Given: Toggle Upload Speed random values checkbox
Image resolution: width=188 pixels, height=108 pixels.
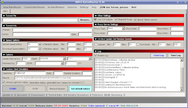Looking at the screenshot, I should (40, 44).
